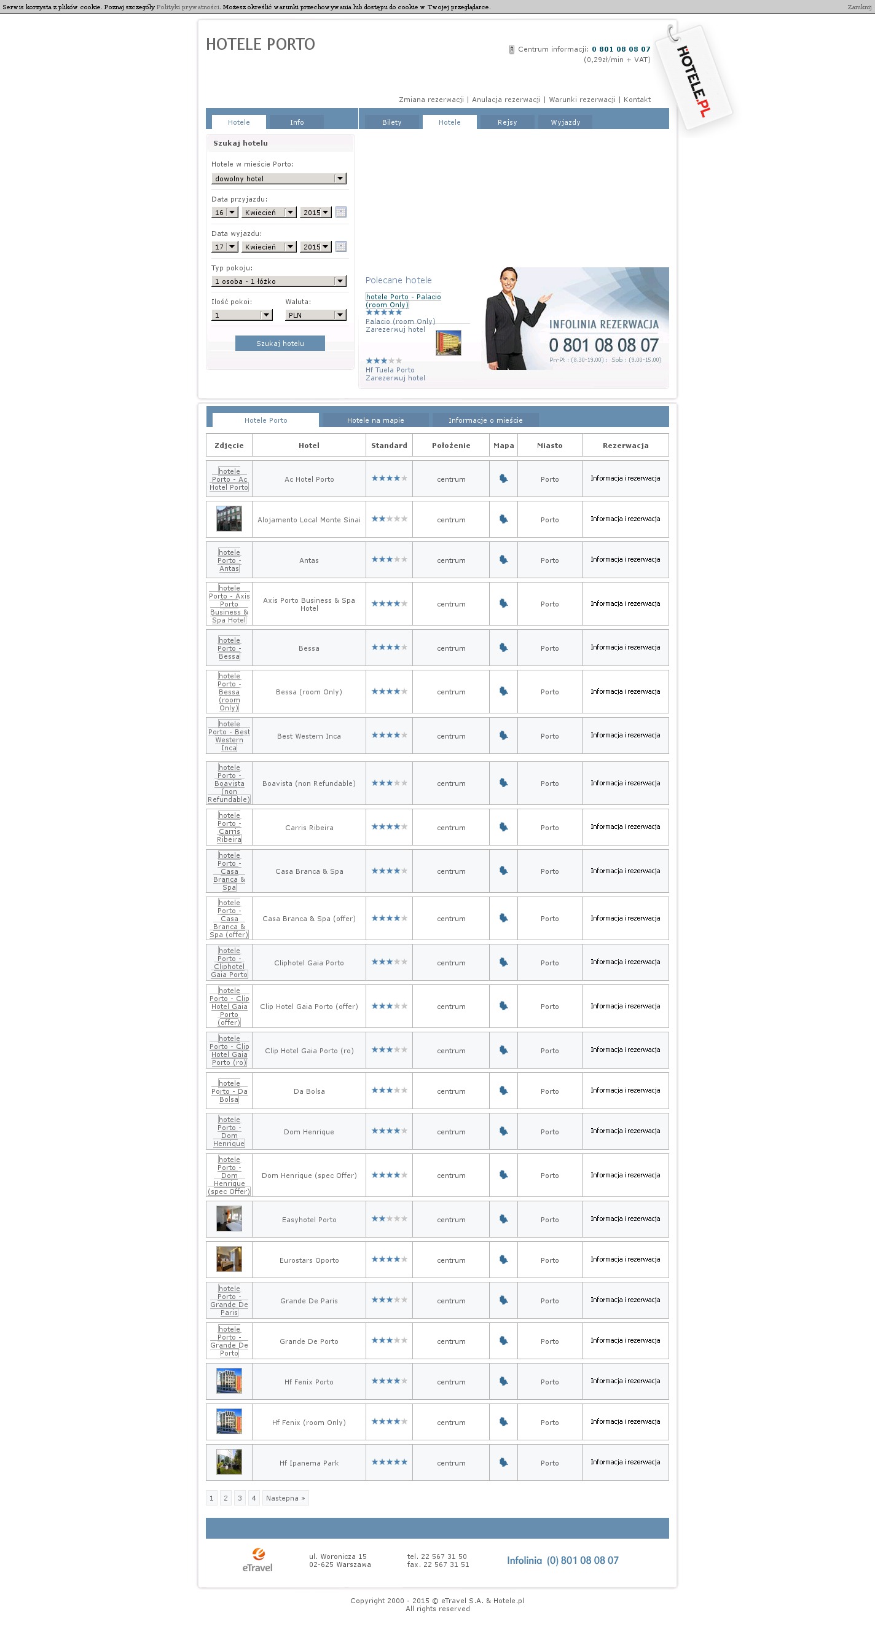Open Anulacja rezerwacji link
Viewport: 875px width, 1629px height.
[506, 100]
